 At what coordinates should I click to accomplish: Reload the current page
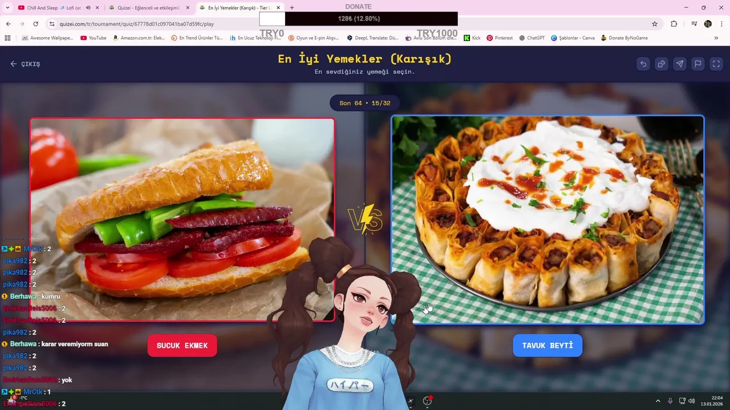(x=35, y=24)
